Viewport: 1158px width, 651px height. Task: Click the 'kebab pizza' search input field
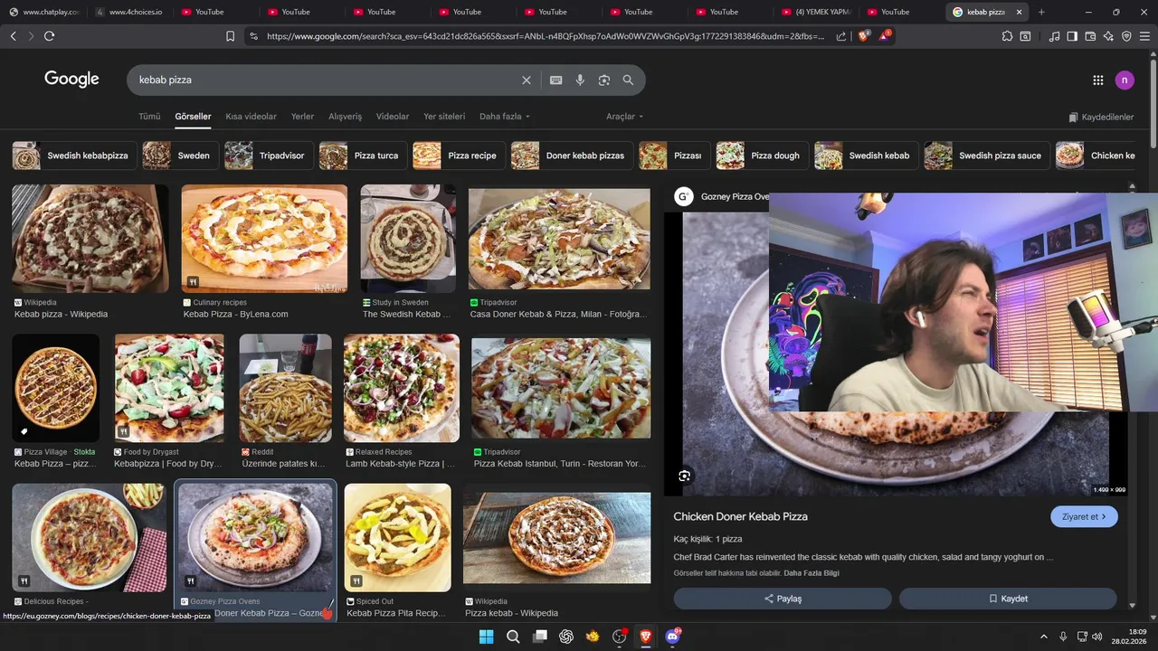point(326,80)
